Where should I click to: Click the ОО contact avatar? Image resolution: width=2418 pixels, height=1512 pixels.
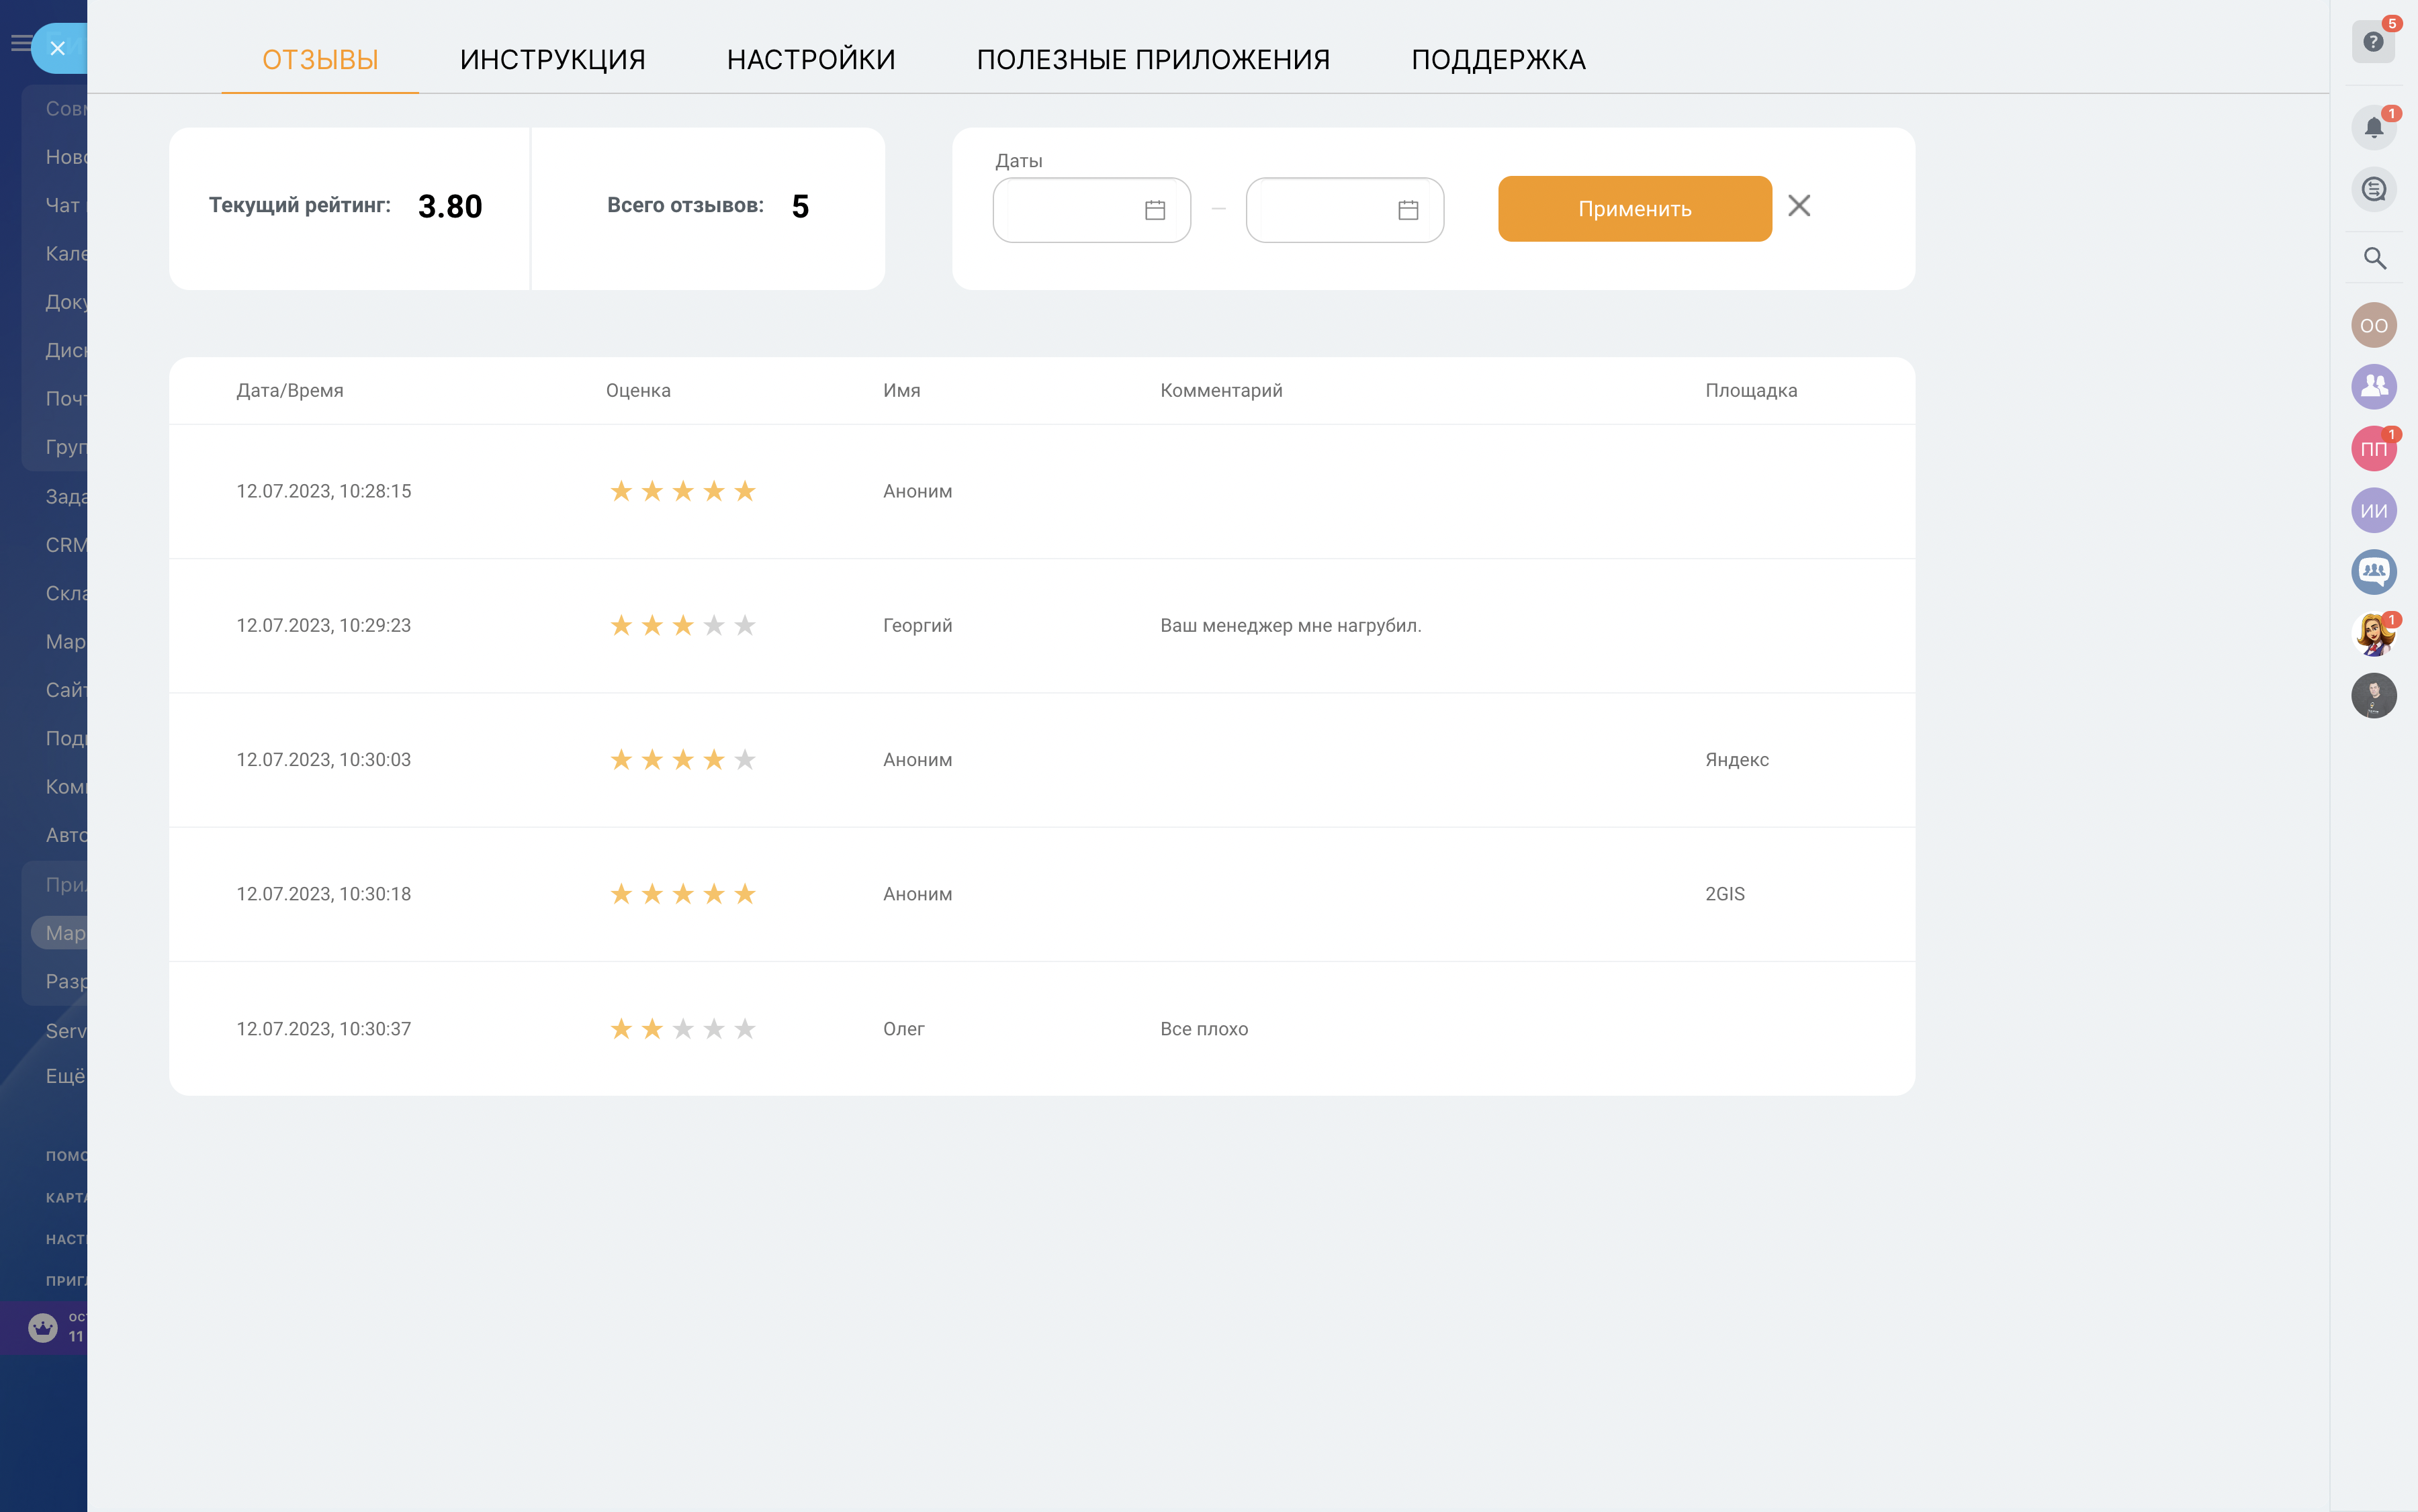click(x=2373, y=326)
